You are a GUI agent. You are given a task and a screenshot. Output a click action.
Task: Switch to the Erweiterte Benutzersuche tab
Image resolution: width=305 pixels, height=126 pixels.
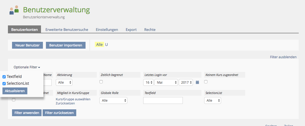[x=67, y=30]
